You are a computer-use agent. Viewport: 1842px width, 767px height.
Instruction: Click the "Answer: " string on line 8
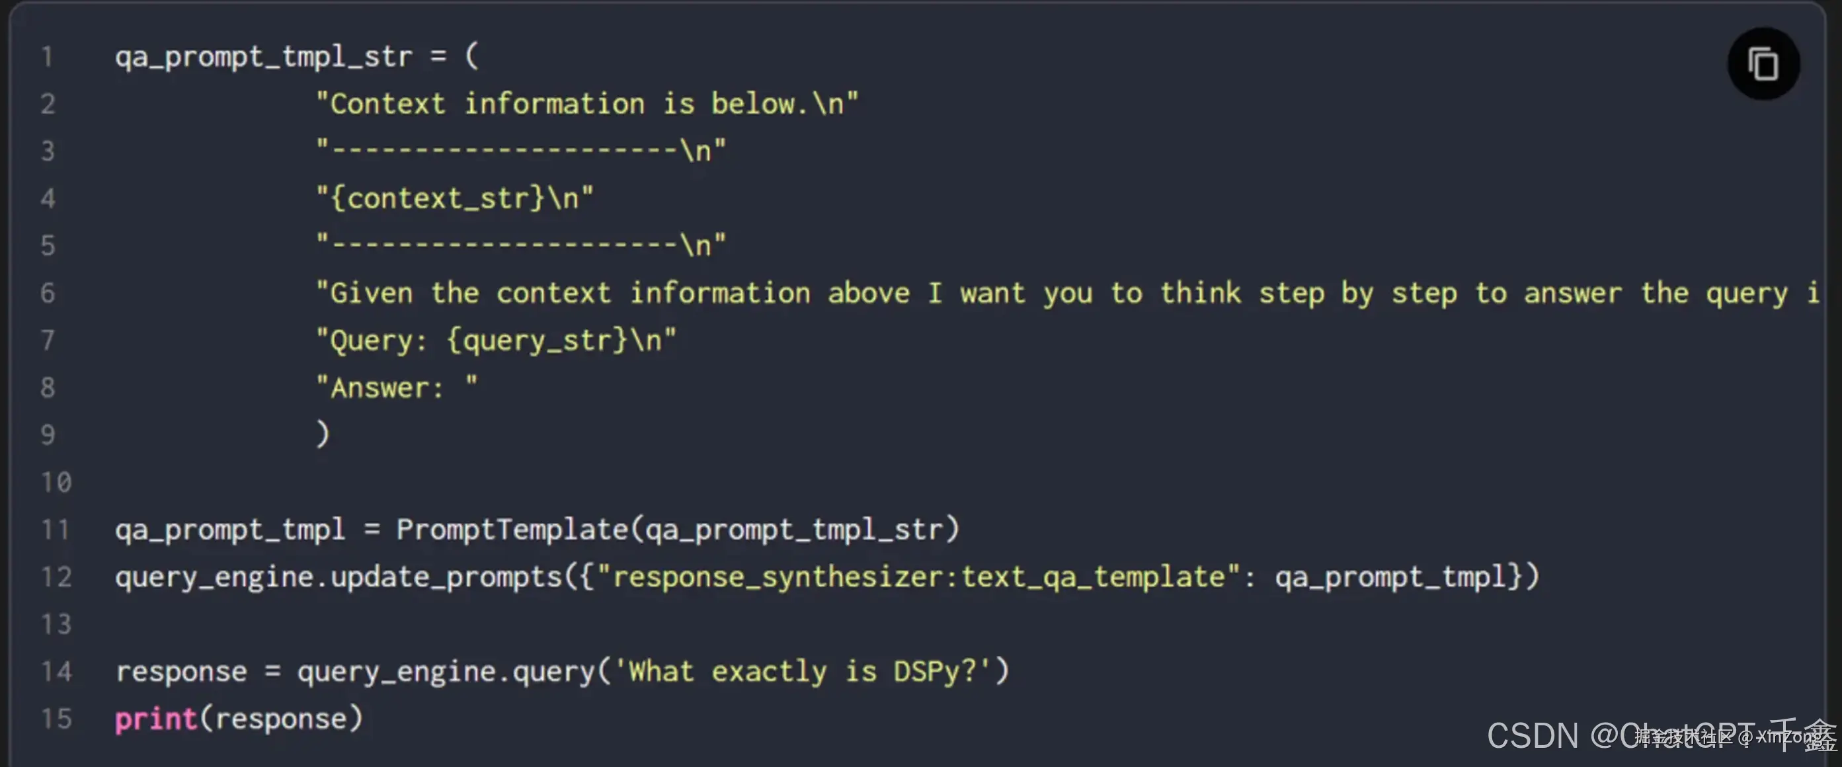pyautogui.click(x=396, y=387)
